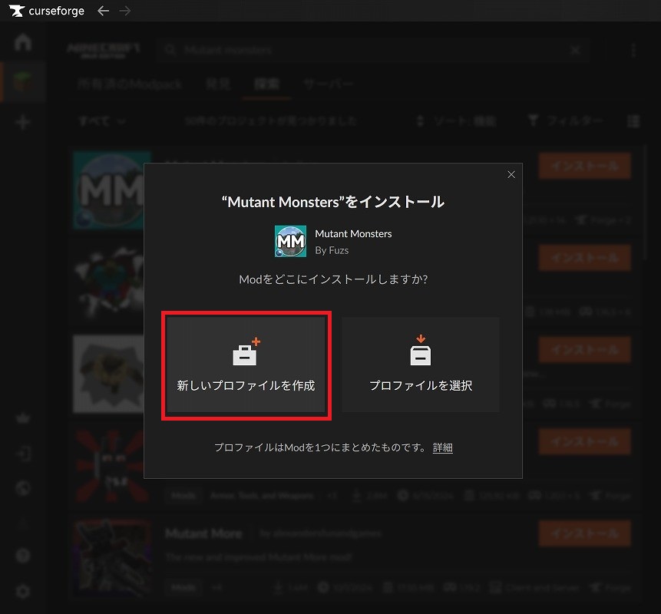The image size is (661, 614).
Task: Select the Minecraft game icon in sidebar
Action: coord(23,82)
